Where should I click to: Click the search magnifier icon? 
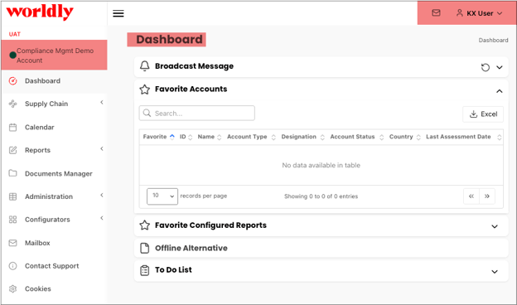click(147, 113)
